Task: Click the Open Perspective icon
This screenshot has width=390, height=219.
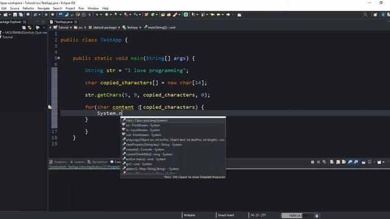Action: [x=375, y=15]
